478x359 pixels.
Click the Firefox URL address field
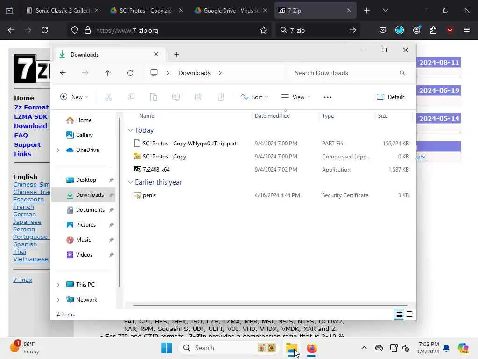click(169, 30)
